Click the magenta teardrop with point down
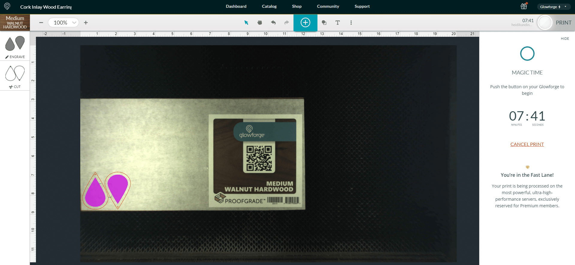 [118, 189]
